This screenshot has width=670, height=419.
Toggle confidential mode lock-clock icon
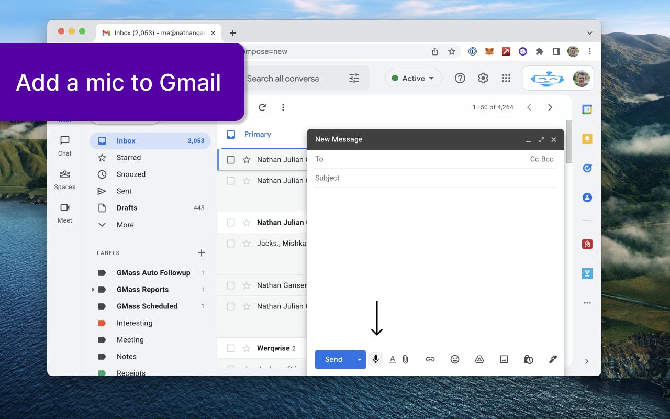[529, 359]
